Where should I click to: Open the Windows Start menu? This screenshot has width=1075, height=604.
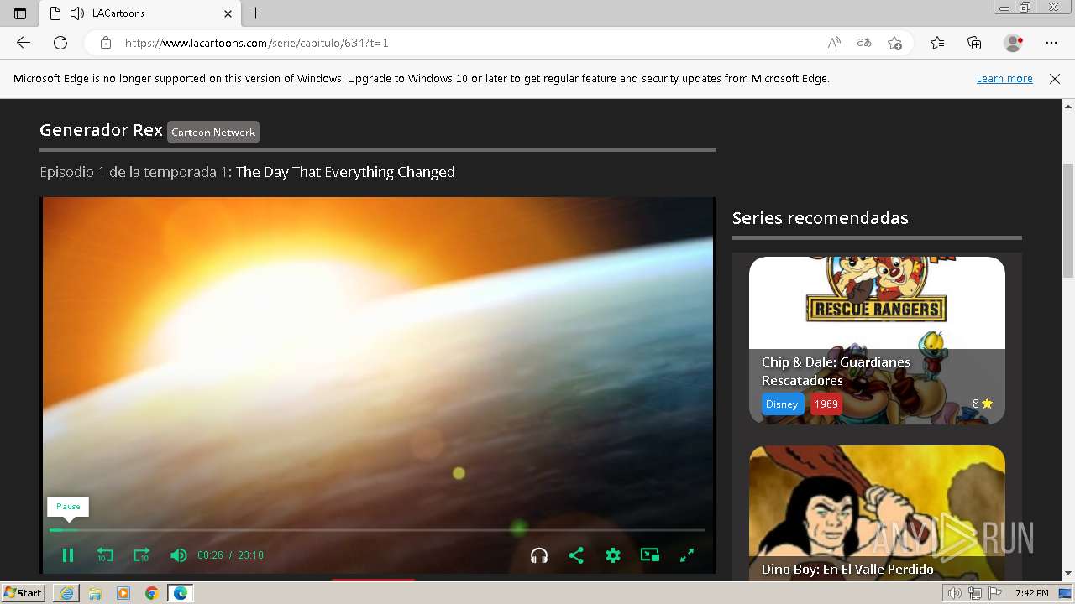pos(24,593)
